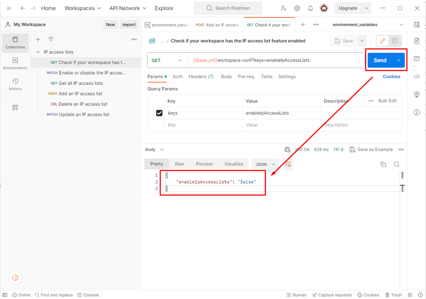Open the Cookies link

pos(392,77)
